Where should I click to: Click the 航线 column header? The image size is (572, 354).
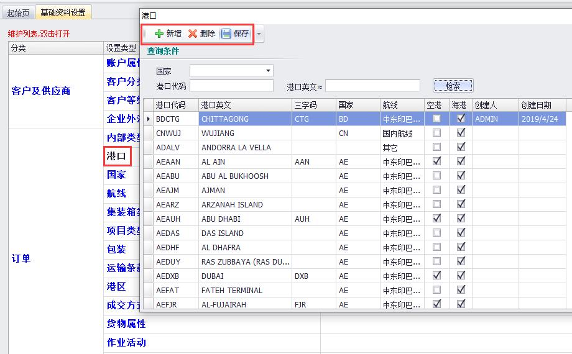402,105
